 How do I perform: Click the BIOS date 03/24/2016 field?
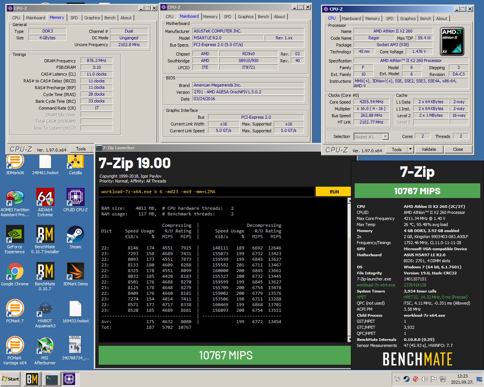click(248, 99)
